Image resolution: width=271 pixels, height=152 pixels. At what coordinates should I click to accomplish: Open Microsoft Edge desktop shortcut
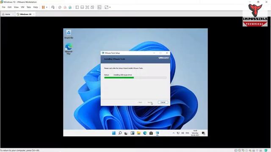(69, 49)
